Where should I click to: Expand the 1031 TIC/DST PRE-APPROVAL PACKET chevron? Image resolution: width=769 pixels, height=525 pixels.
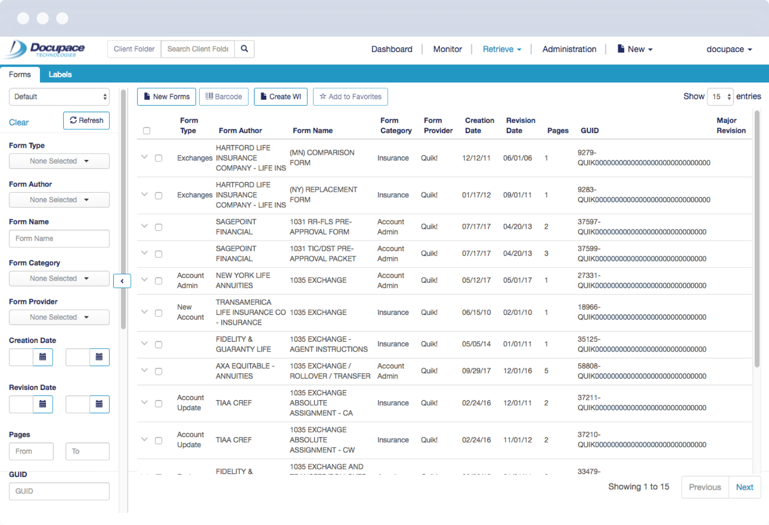point(144,253)
